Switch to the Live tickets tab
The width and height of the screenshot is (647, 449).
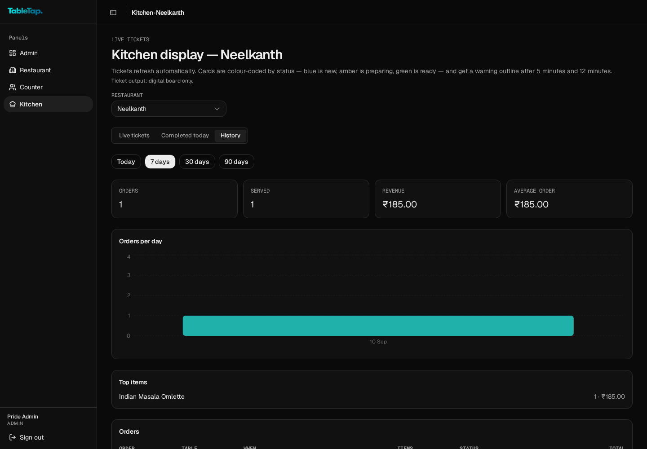(134, 136)
